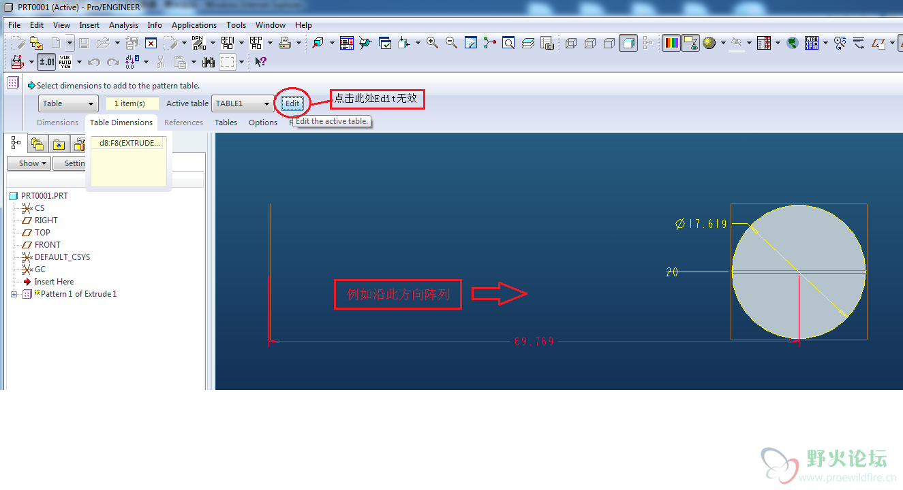The width and height of the screenshot is (903, 490).
Task: Select the Folder Browser tab icon
Action: (x=37, y=144)
